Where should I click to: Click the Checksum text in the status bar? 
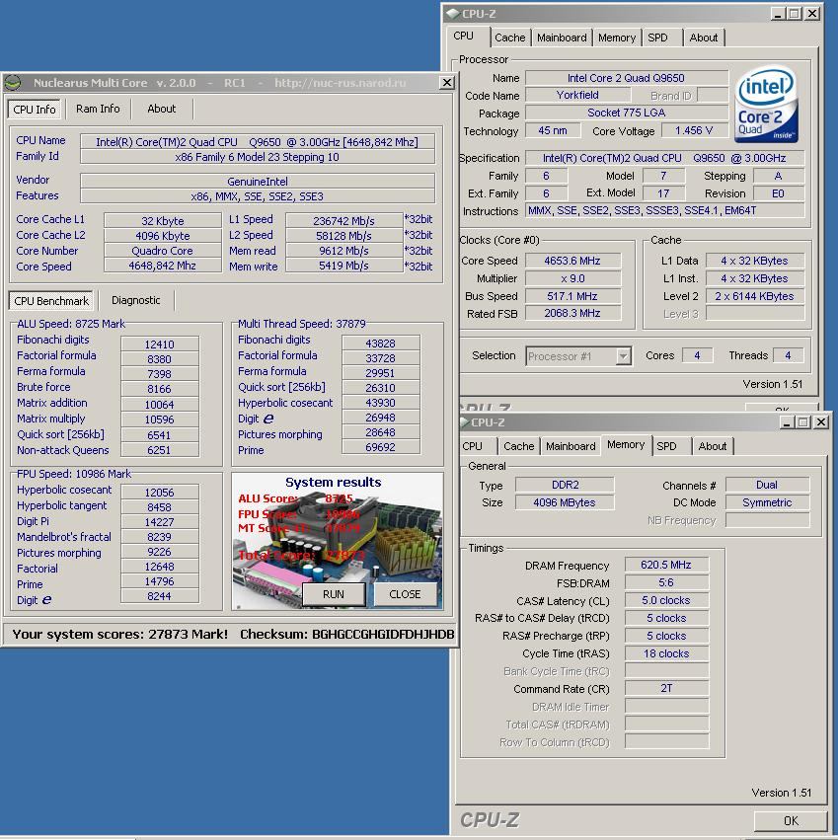tap(347, 635)
